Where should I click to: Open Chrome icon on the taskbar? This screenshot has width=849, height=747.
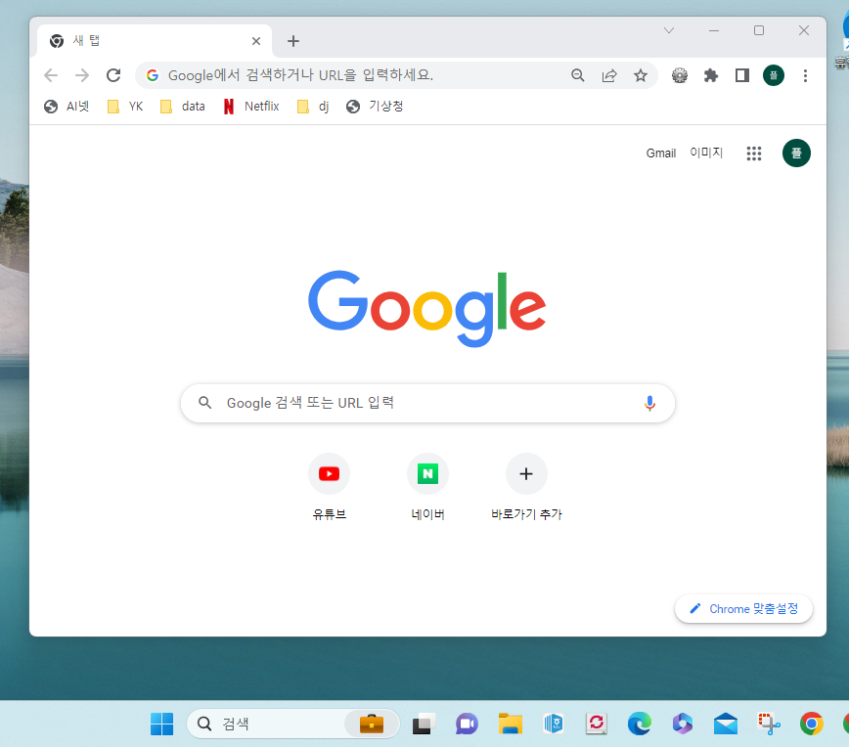tap(812, 724)
